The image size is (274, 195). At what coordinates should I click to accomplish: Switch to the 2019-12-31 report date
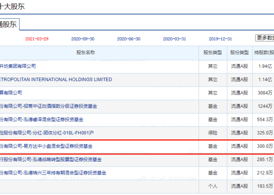pyautogui.click(x=220, y=39)
